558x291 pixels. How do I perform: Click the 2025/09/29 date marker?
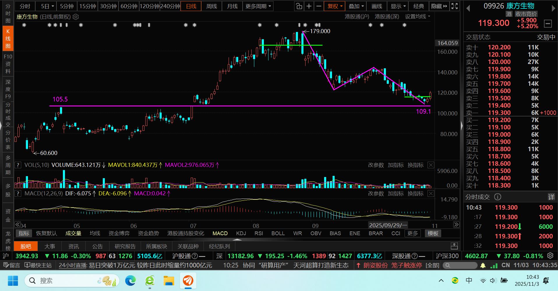click(388, 225)
